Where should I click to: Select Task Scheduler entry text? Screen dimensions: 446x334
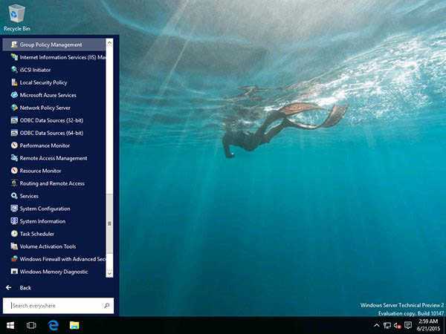[37, 234]
